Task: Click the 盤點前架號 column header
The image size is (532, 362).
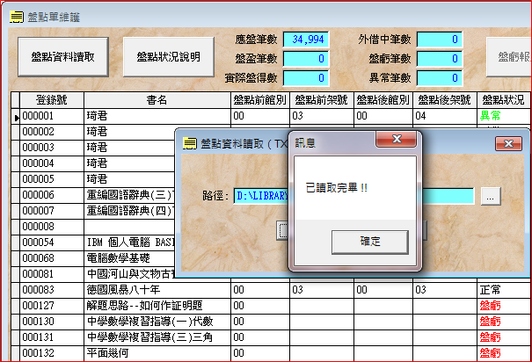Action: pyautogui.click(x=322, y=100)
